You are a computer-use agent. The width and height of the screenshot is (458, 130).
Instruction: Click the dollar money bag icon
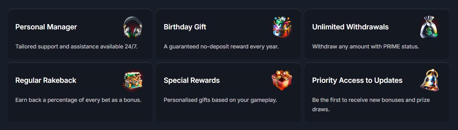(x=429, y=27)
